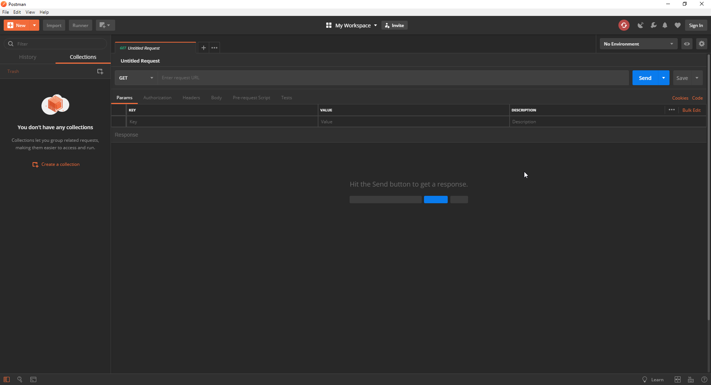Click the Enter request URL field
The height and width of the screenshot is (385, 711).
(x=393, y=78)
